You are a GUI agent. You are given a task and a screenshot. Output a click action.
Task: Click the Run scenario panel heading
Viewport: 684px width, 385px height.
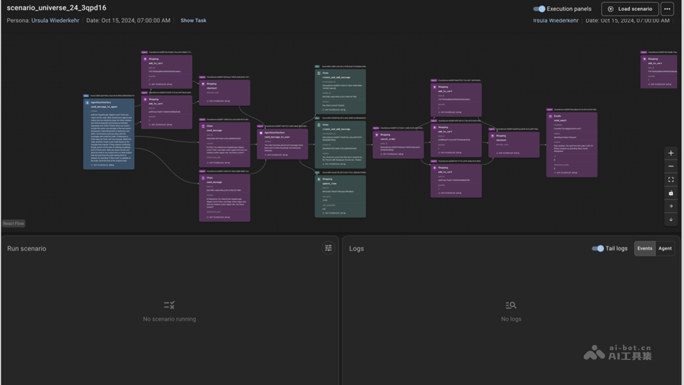point(27,249)
